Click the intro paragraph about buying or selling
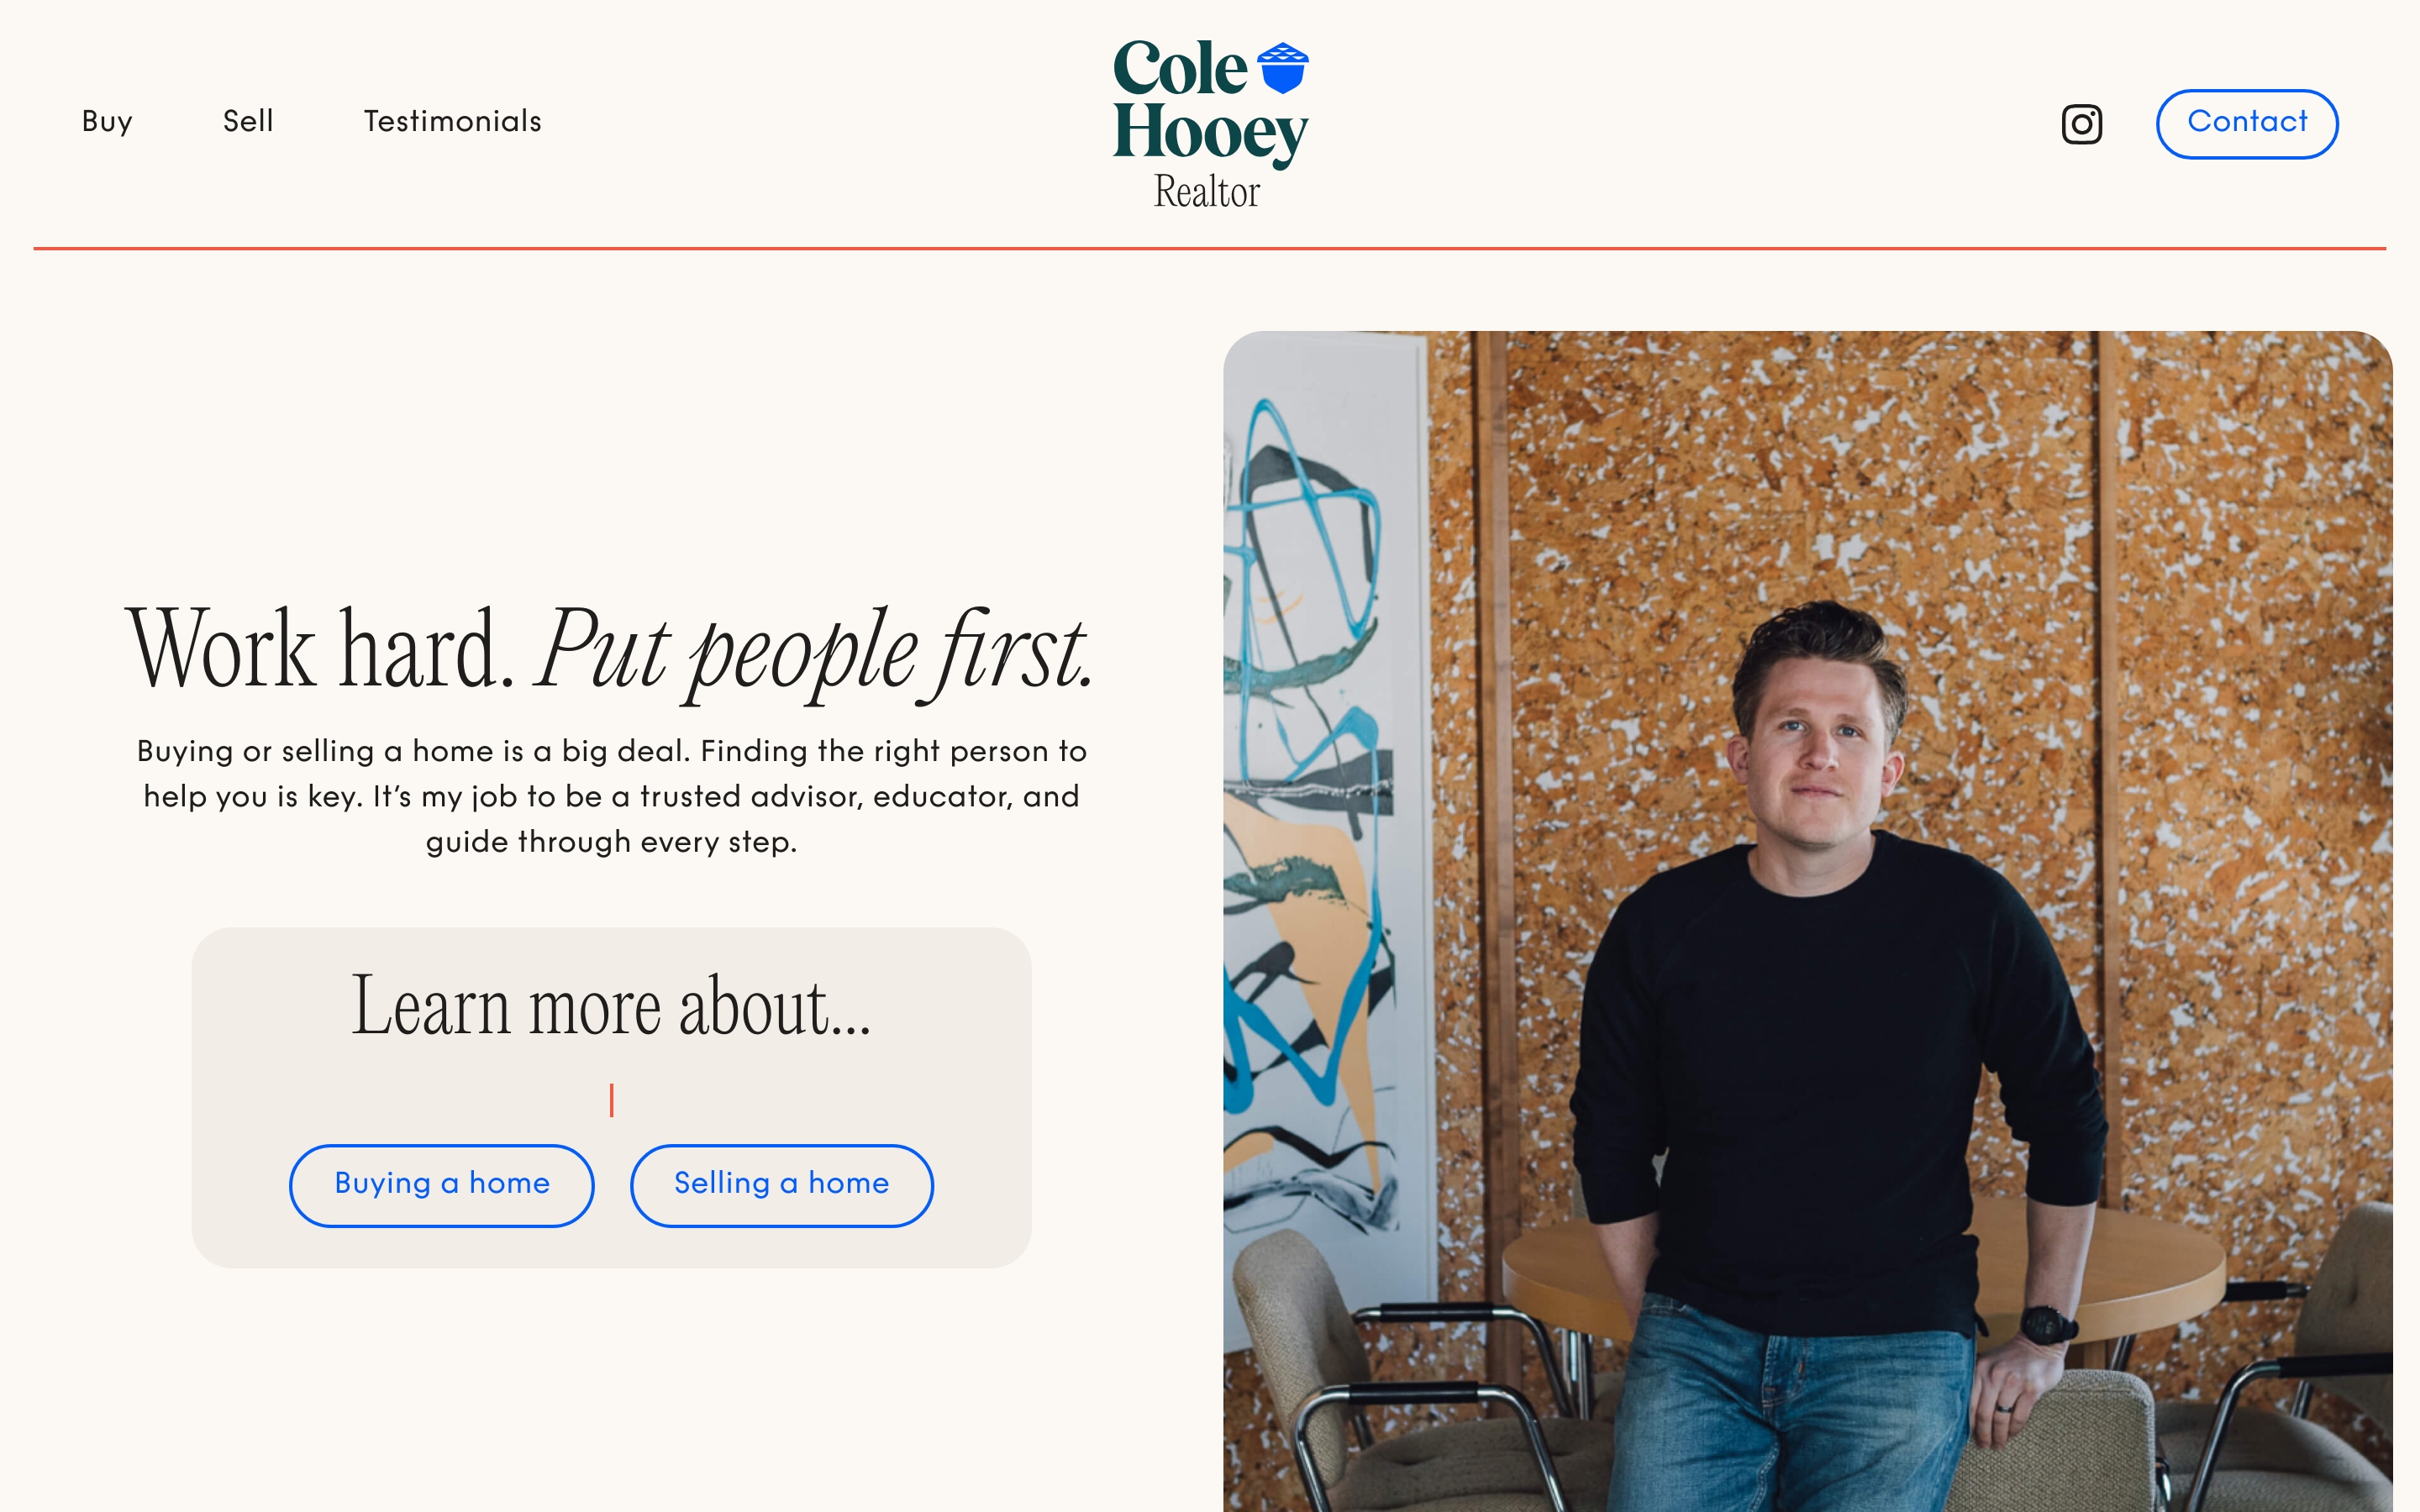Screen dimensions: 2420x1512 [611, 796]
